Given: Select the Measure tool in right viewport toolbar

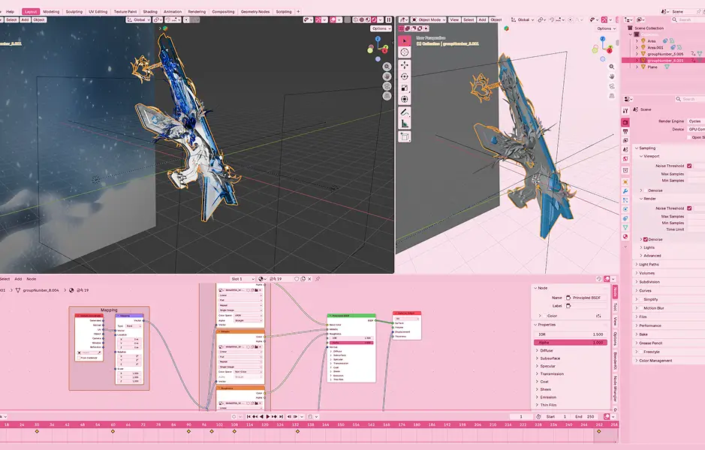Looking at the screenshot, I should 405,124.
